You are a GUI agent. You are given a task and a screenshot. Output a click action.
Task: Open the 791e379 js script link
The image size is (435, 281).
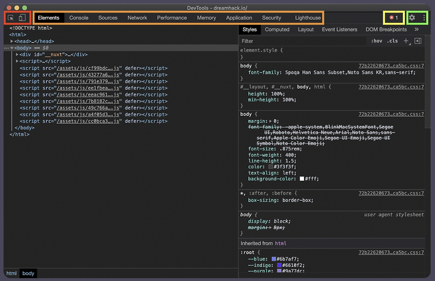pos(88,81)
